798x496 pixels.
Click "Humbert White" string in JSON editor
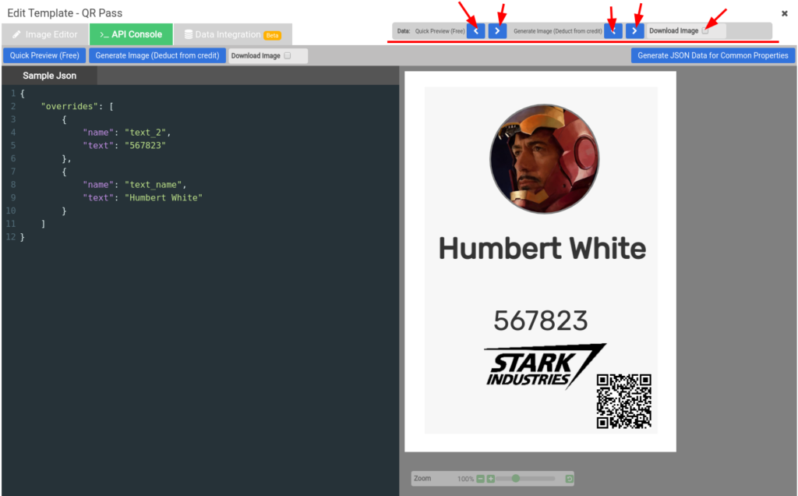coord(164,197)
